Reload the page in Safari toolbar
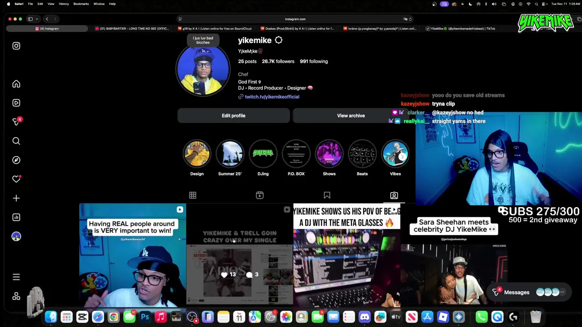582x327 pixels. click(410, 19)
